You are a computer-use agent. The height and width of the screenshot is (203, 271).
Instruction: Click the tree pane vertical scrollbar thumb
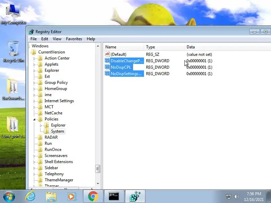point(98,169)
